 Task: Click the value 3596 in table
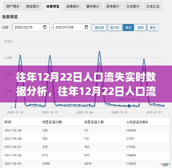[x=46, y=163]
